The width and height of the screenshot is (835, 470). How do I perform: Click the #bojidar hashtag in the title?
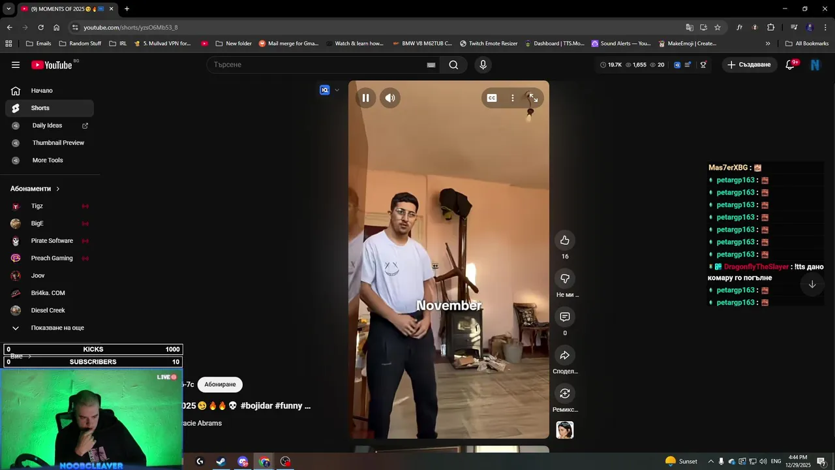tap(256, 405)
